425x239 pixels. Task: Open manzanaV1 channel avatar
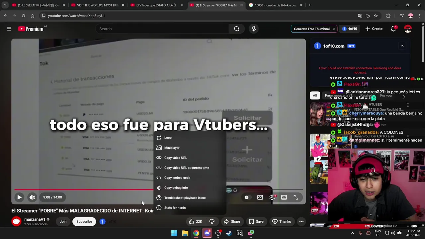coord(16,221)
